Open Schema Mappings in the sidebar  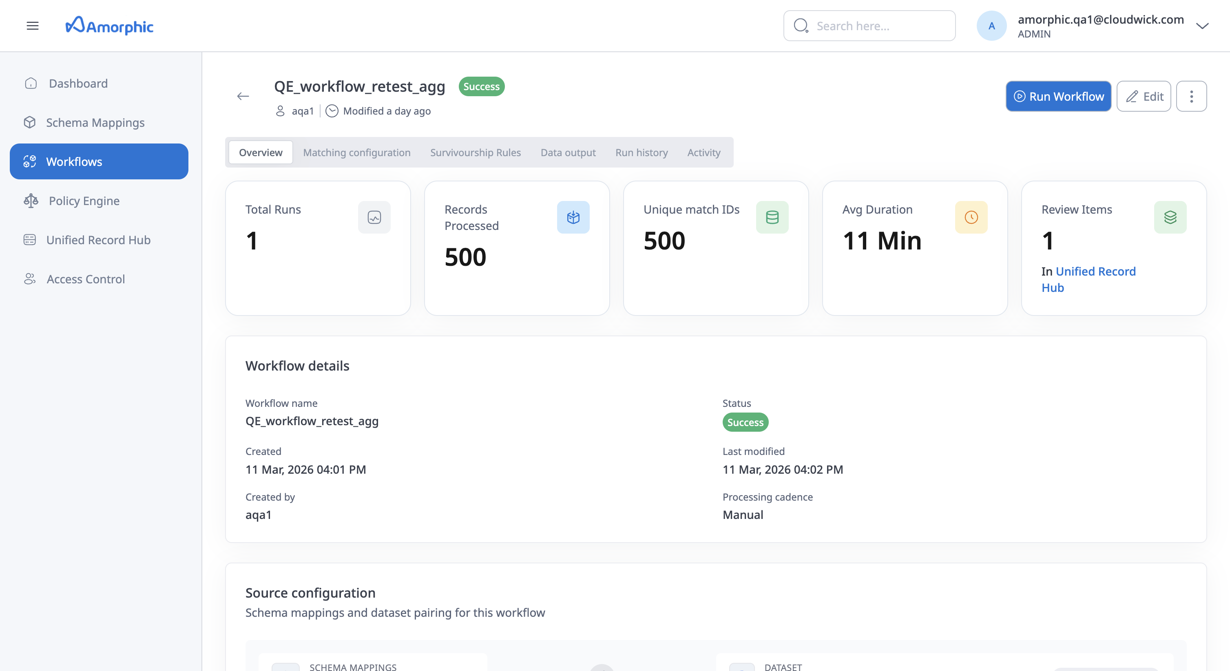point(99,123)
